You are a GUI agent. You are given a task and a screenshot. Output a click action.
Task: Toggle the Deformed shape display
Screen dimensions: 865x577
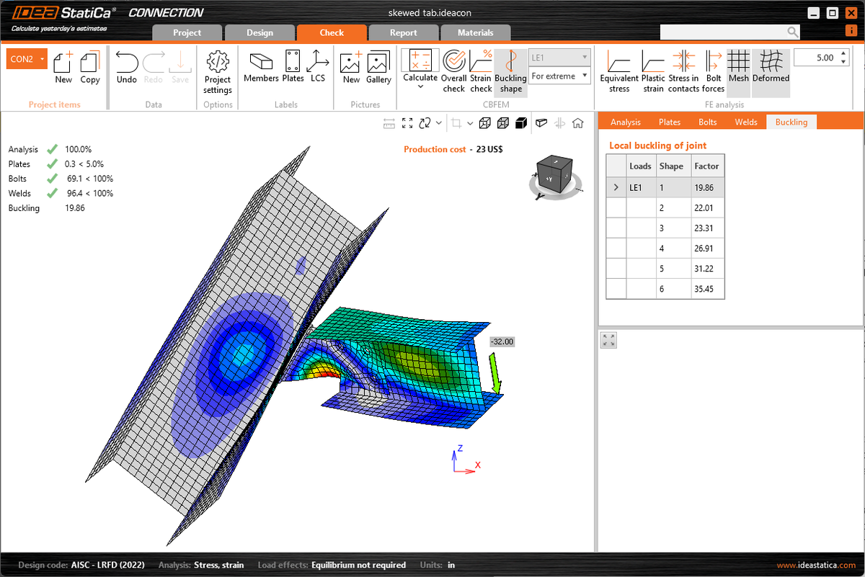click(x=770, y=68)
